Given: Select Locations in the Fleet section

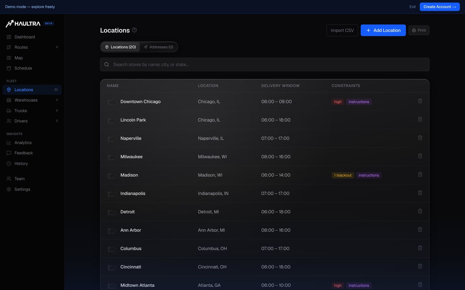Looking at the screenshot, I should point(32,89).
